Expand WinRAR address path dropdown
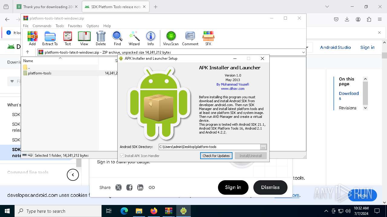Image resolution: width=387 pixels, height=217 pixels. click(x=303, y=52)
